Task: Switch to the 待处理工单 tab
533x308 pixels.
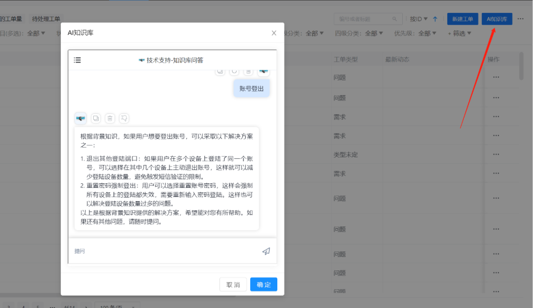Action: [46, 19]
